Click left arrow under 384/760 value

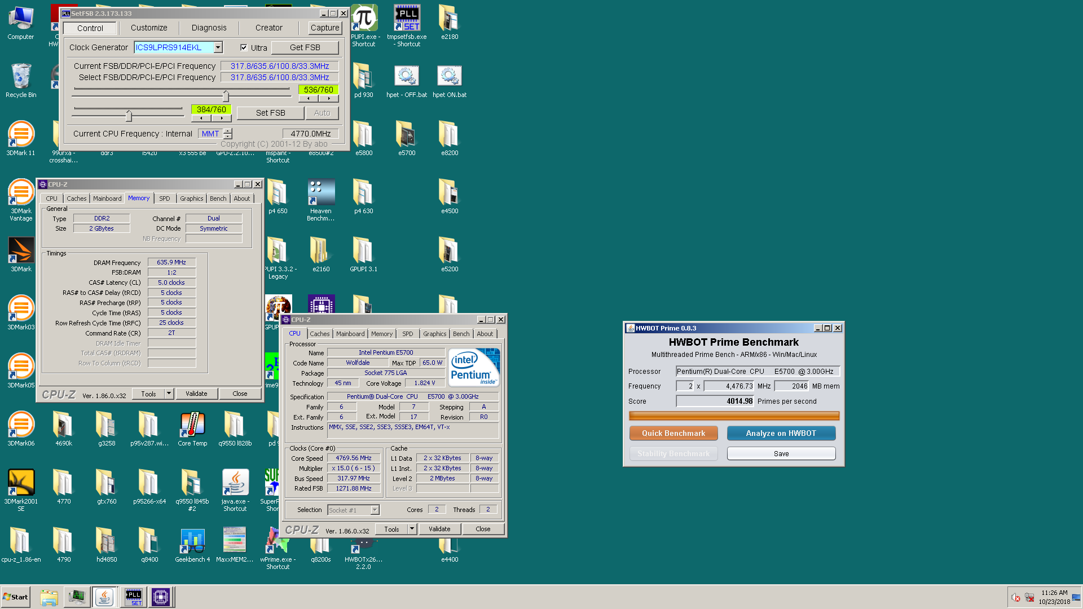(201, 118)
